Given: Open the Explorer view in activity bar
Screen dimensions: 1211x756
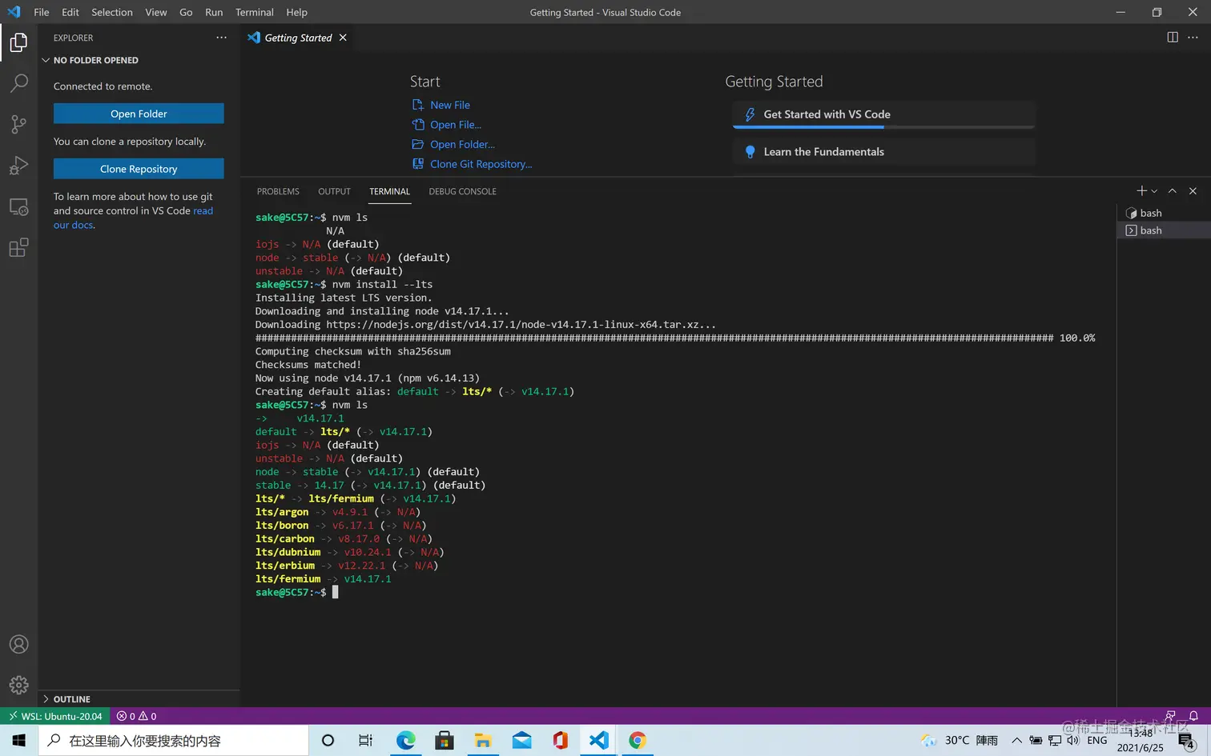Looking at the screenshot, I should (18, 42).
